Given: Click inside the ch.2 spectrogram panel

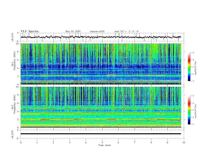Looking at the screenshot, I should point(101,107).
